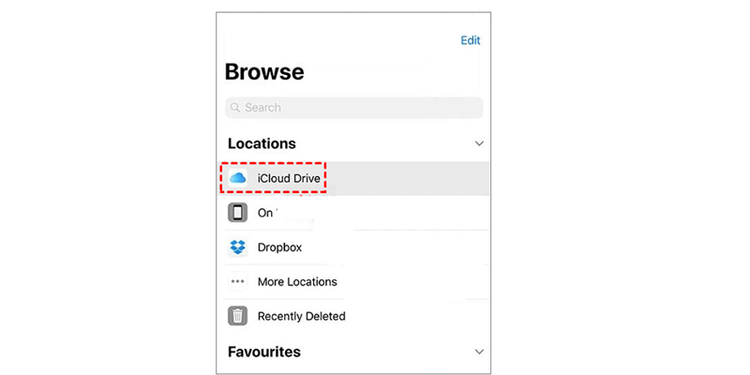Click the blue iCloud Drive cloud icon

tap(238, 178)
